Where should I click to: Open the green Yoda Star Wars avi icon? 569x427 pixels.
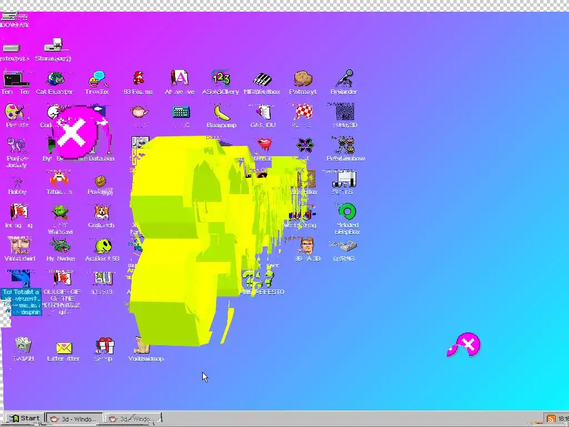pyautogui.click(x=60, y=212)
